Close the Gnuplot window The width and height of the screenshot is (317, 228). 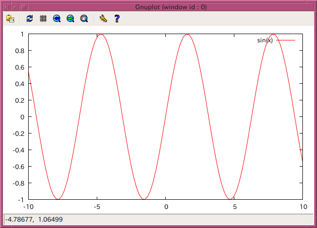[x=7, y=7]
